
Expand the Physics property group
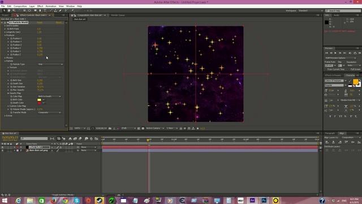point(5,58)
